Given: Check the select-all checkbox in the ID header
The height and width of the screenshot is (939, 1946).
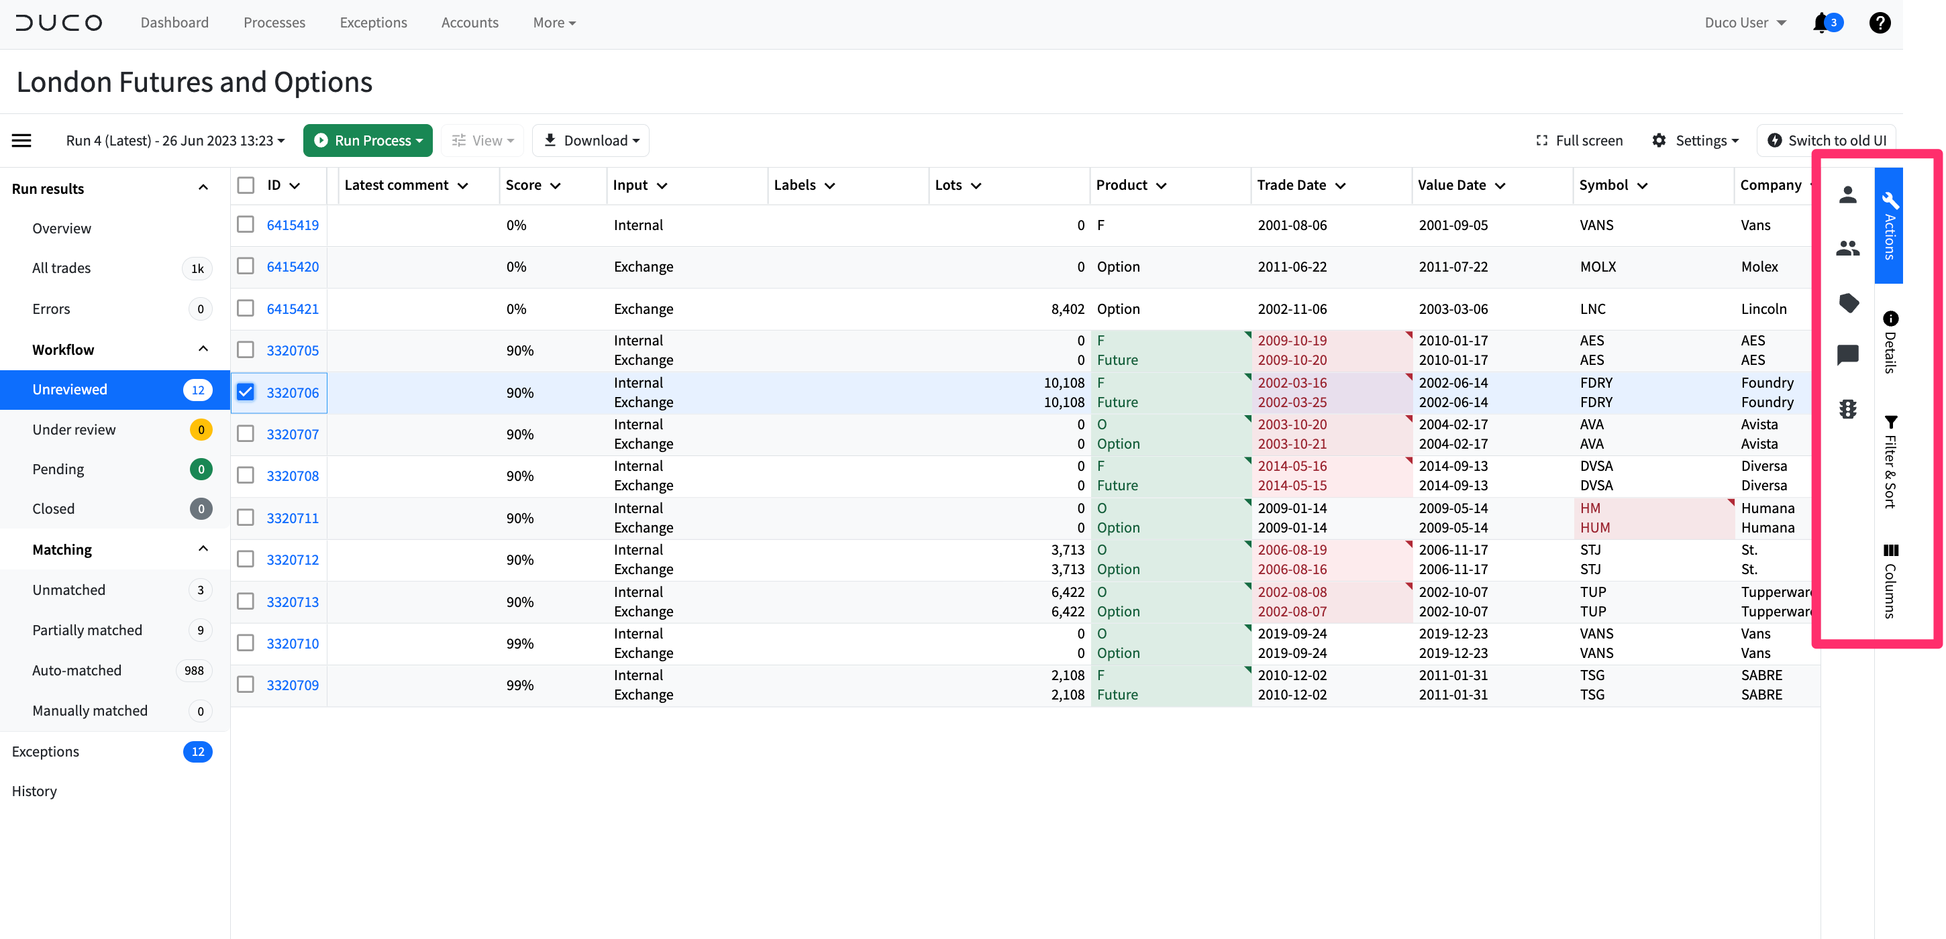Looking at the screenshot, I should click(246, 184).
